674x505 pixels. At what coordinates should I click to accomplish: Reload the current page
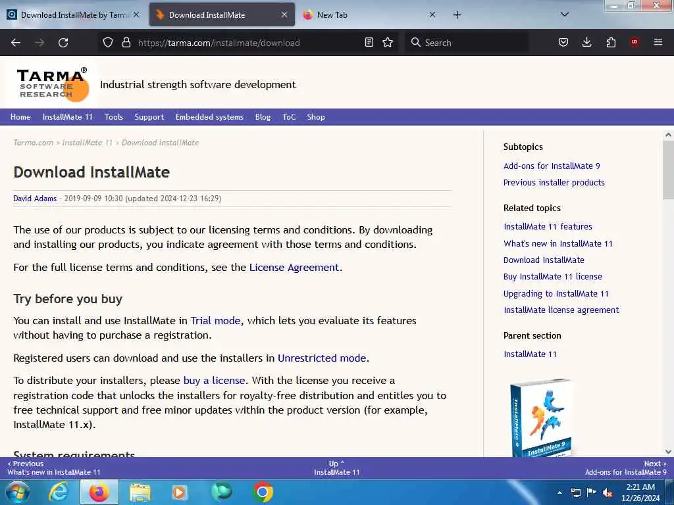(63, 43)
